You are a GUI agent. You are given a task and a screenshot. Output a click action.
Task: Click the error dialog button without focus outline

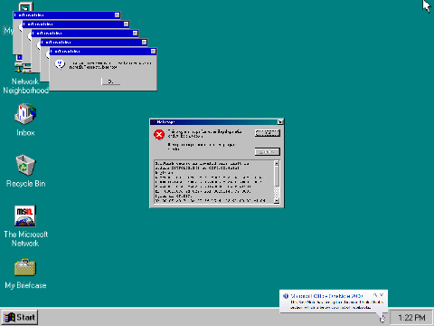click(x=268, y=151)
